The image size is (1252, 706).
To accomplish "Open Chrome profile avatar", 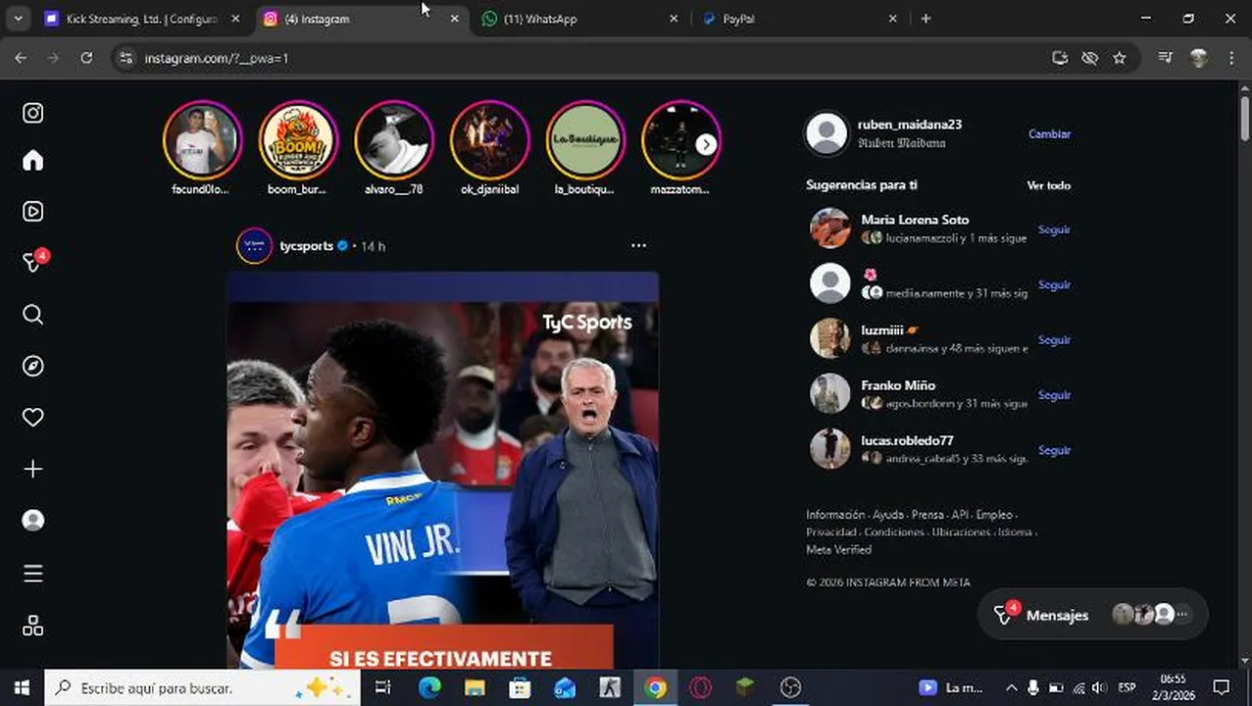I will click(x=1198, y=58).
